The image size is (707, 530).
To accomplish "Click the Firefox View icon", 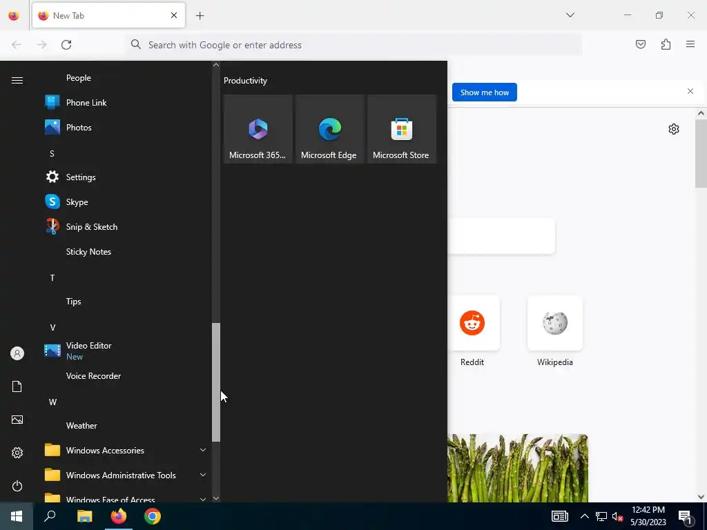I will tap(14, 16).
